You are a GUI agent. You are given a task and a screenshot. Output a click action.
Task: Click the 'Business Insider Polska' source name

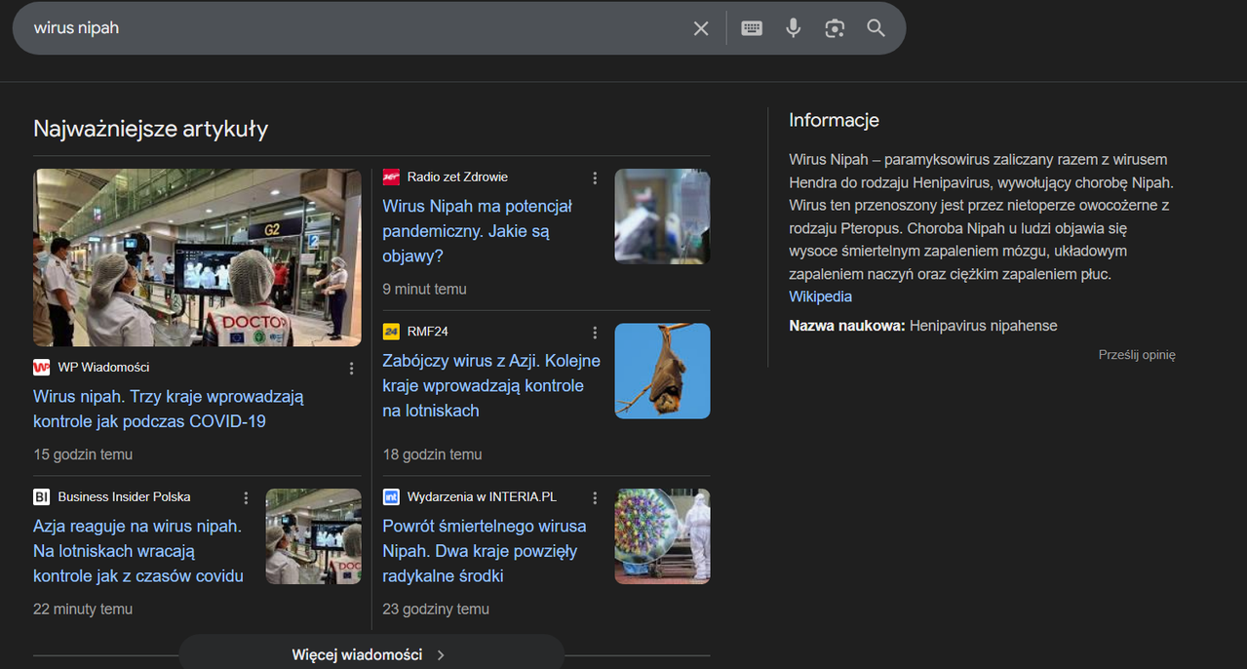click(x=124, y=496)
